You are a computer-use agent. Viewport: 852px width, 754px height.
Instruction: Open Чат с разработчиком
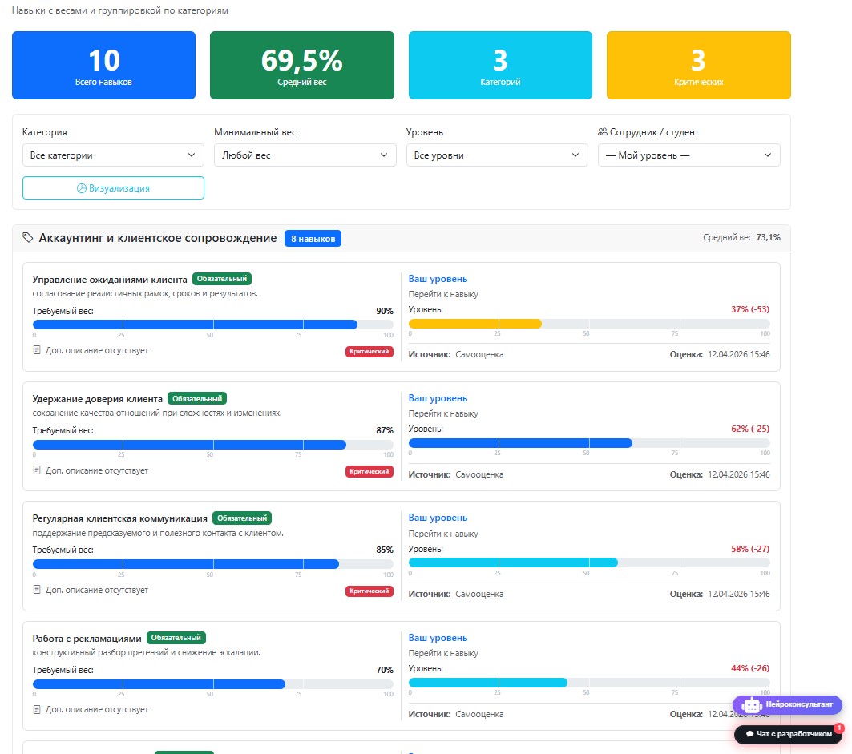point(788,734)
